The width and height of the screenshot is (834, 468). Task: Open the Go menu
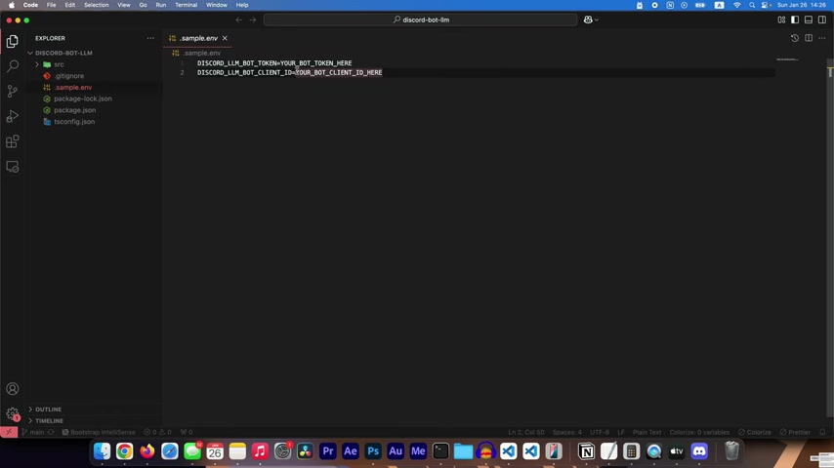pos(144,5)
